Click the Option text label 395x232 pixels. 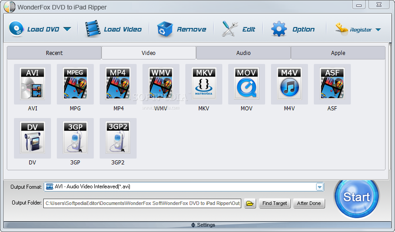pos(303,29)
